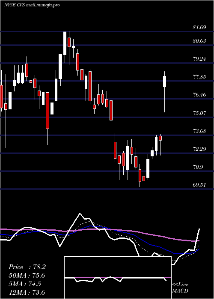Select the 79.24 price level label
Screen dimensions: 214x299
pyautogui.click(x=199, y=59)
